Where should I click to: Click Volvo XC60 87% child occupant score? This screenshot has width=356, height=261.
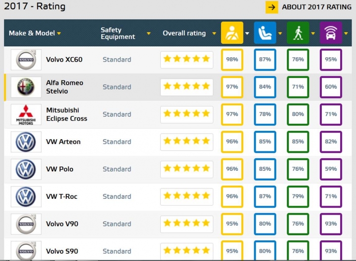265,60
